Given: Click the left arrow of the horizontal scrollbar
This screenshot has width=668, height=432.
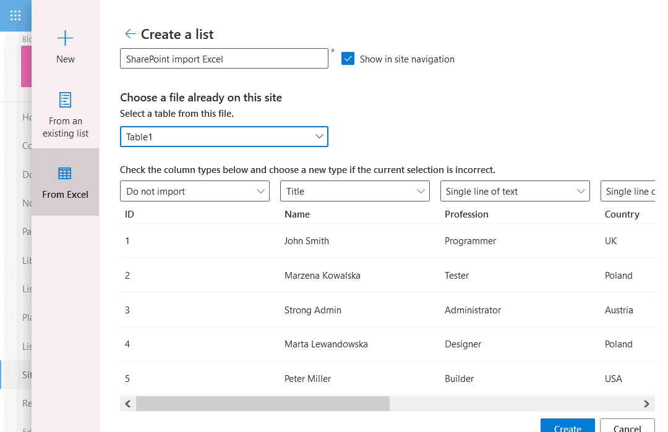Looking at the screenshot, I should [x=127, y=404].
